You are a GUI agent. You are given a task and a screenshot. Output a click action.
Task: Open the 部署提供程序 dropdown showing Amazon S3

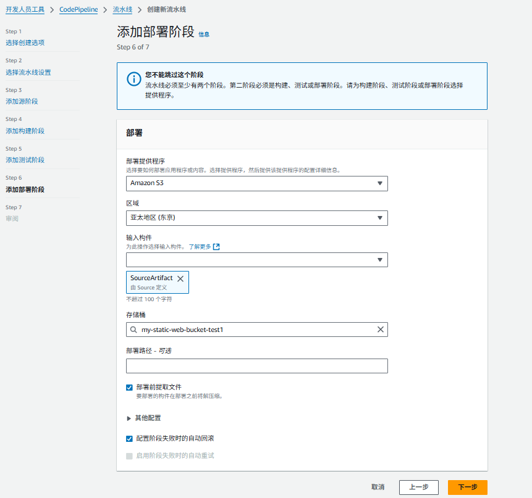pyautogui.click(x=257, y=183)
